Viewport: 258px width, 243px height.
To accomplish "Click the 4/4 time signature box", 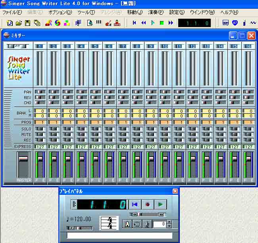I will [109, 223].
